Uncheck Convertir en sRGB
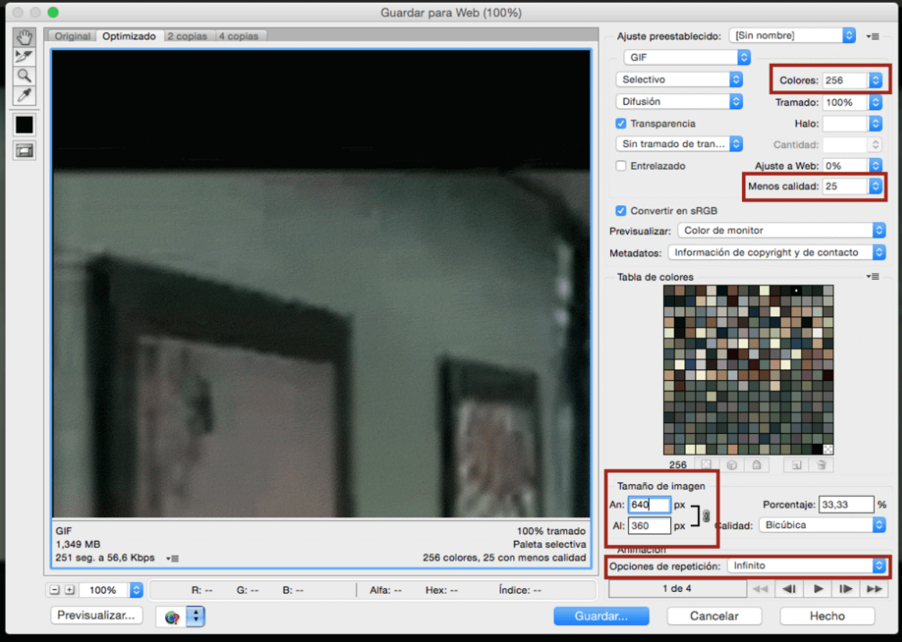Screen dimensions: 902x642 tap(621, 211)
